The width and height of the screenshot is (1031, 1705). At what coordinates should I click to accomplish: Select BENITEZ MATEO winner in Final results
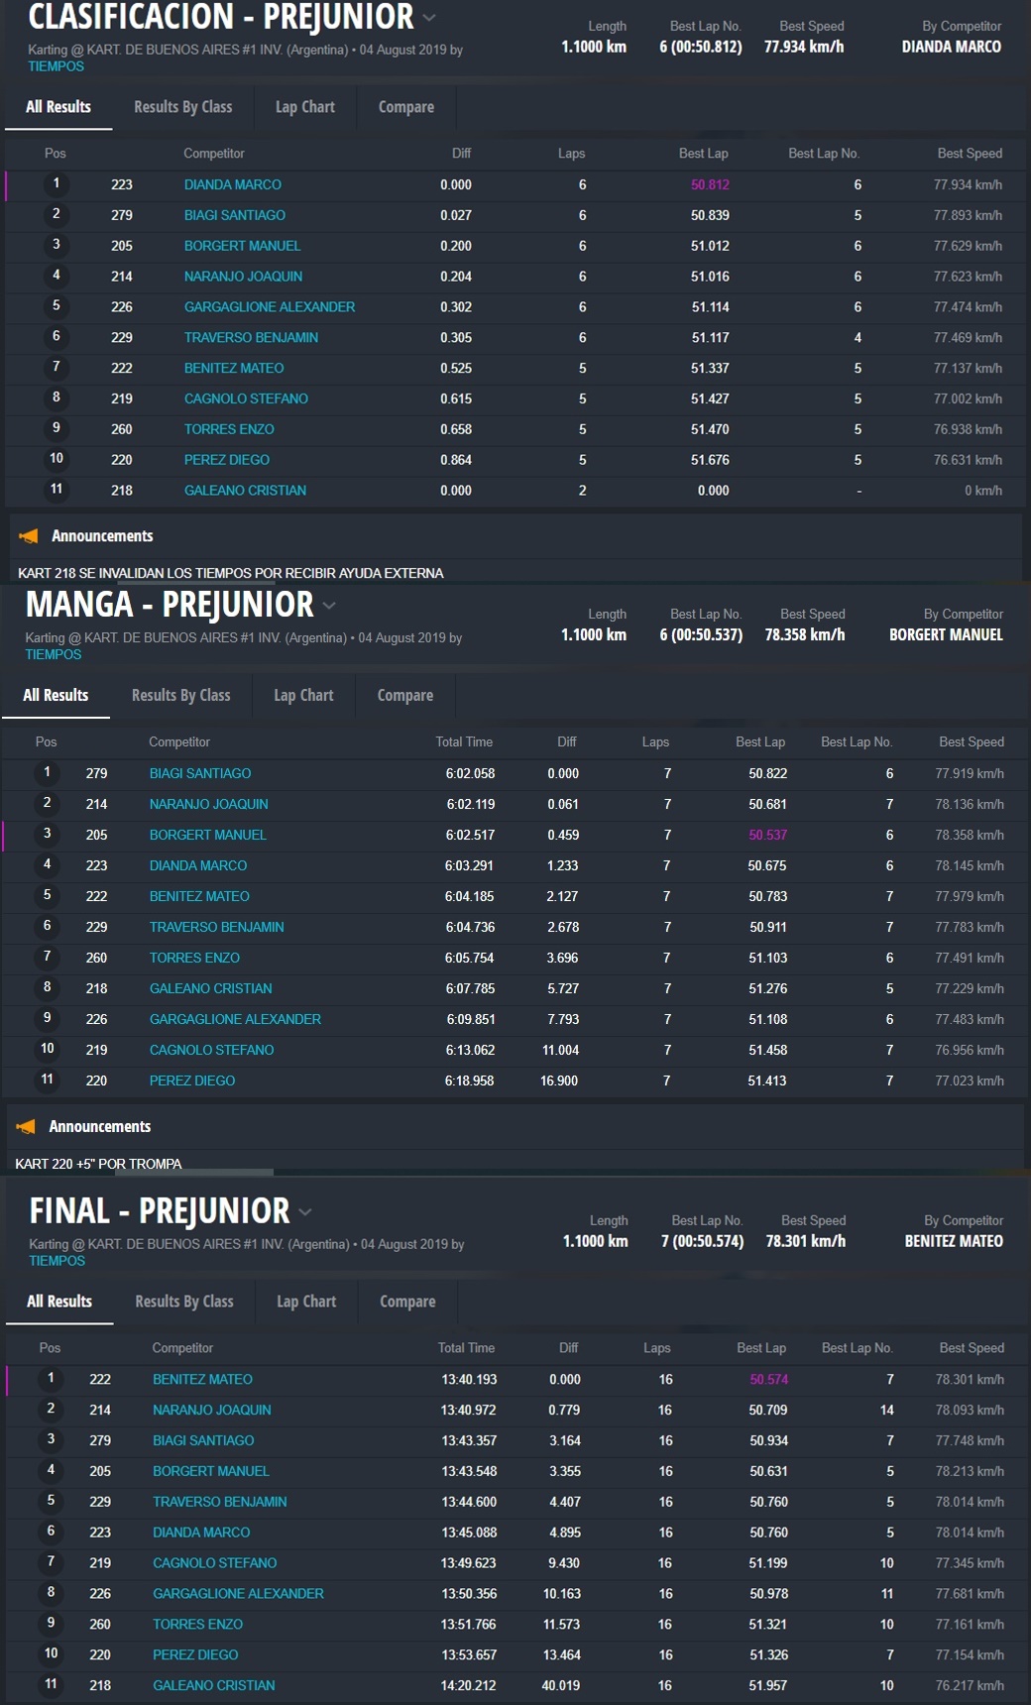202,1379
